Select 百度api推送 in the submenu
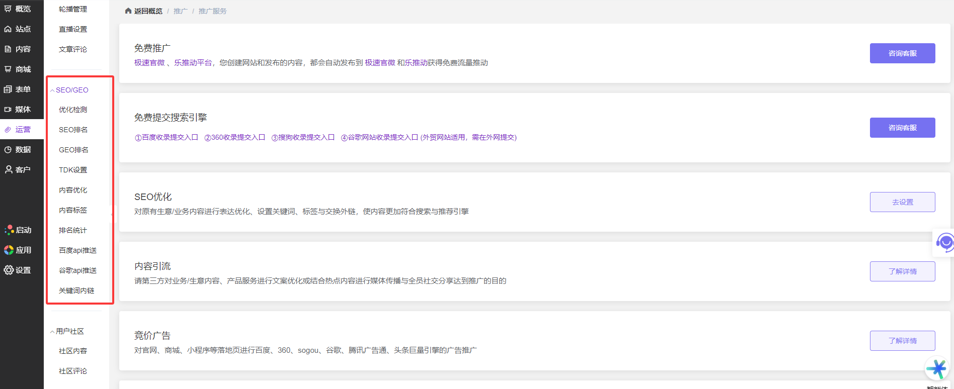 [77, 250]
